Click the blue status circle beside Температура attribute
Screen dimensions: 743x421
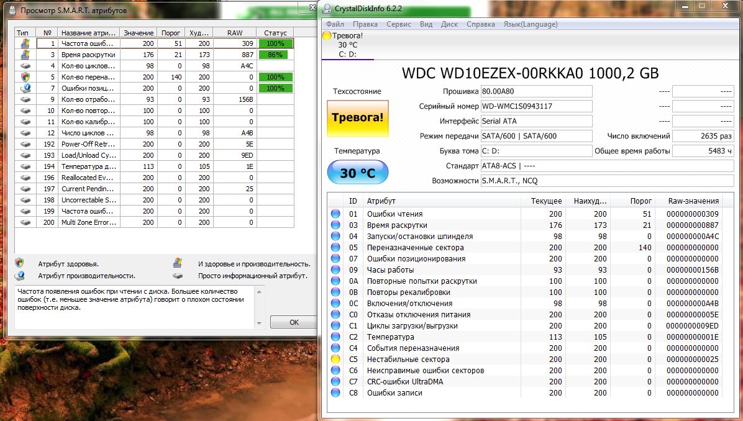[x=335, y=337]
